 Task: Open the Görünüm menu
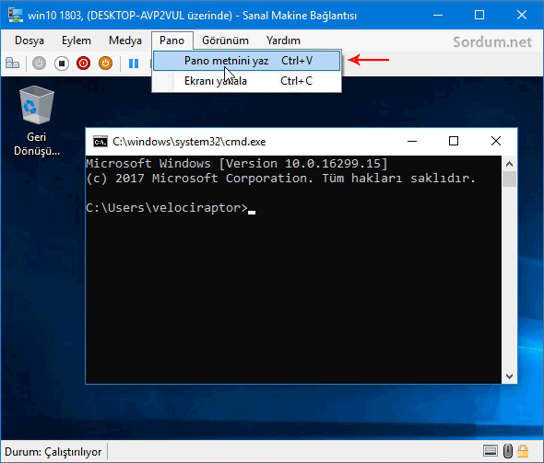tap(226, 41)
